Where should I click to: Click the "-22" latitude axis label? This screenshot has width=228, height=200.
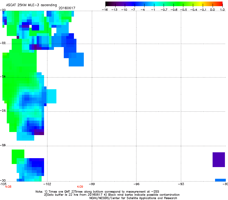(x=3, y=43)
